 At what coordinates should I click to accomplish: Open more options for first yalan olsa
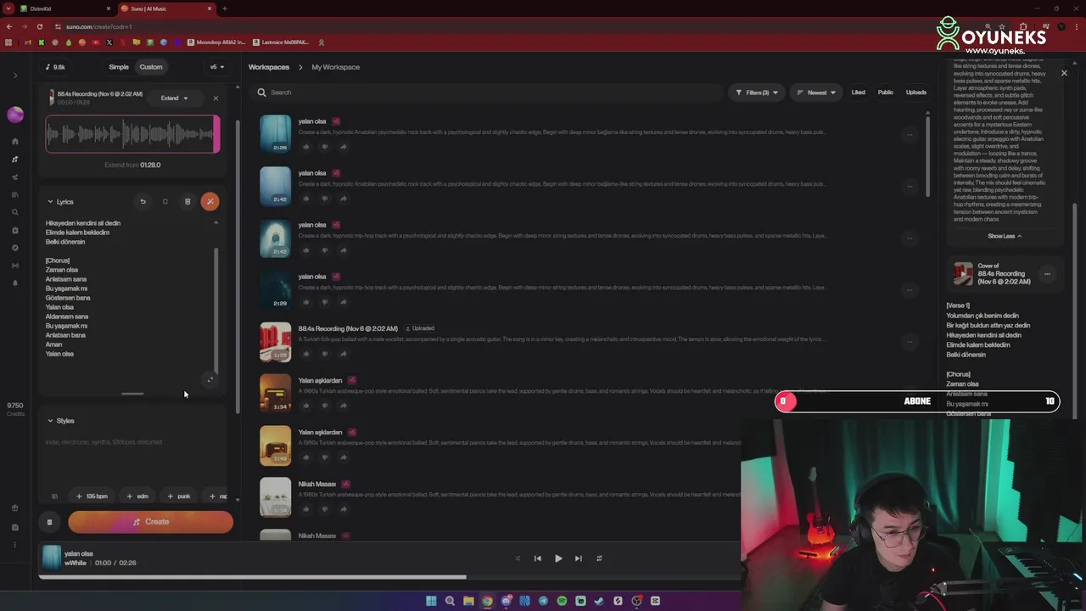click(x=910, y=134)
